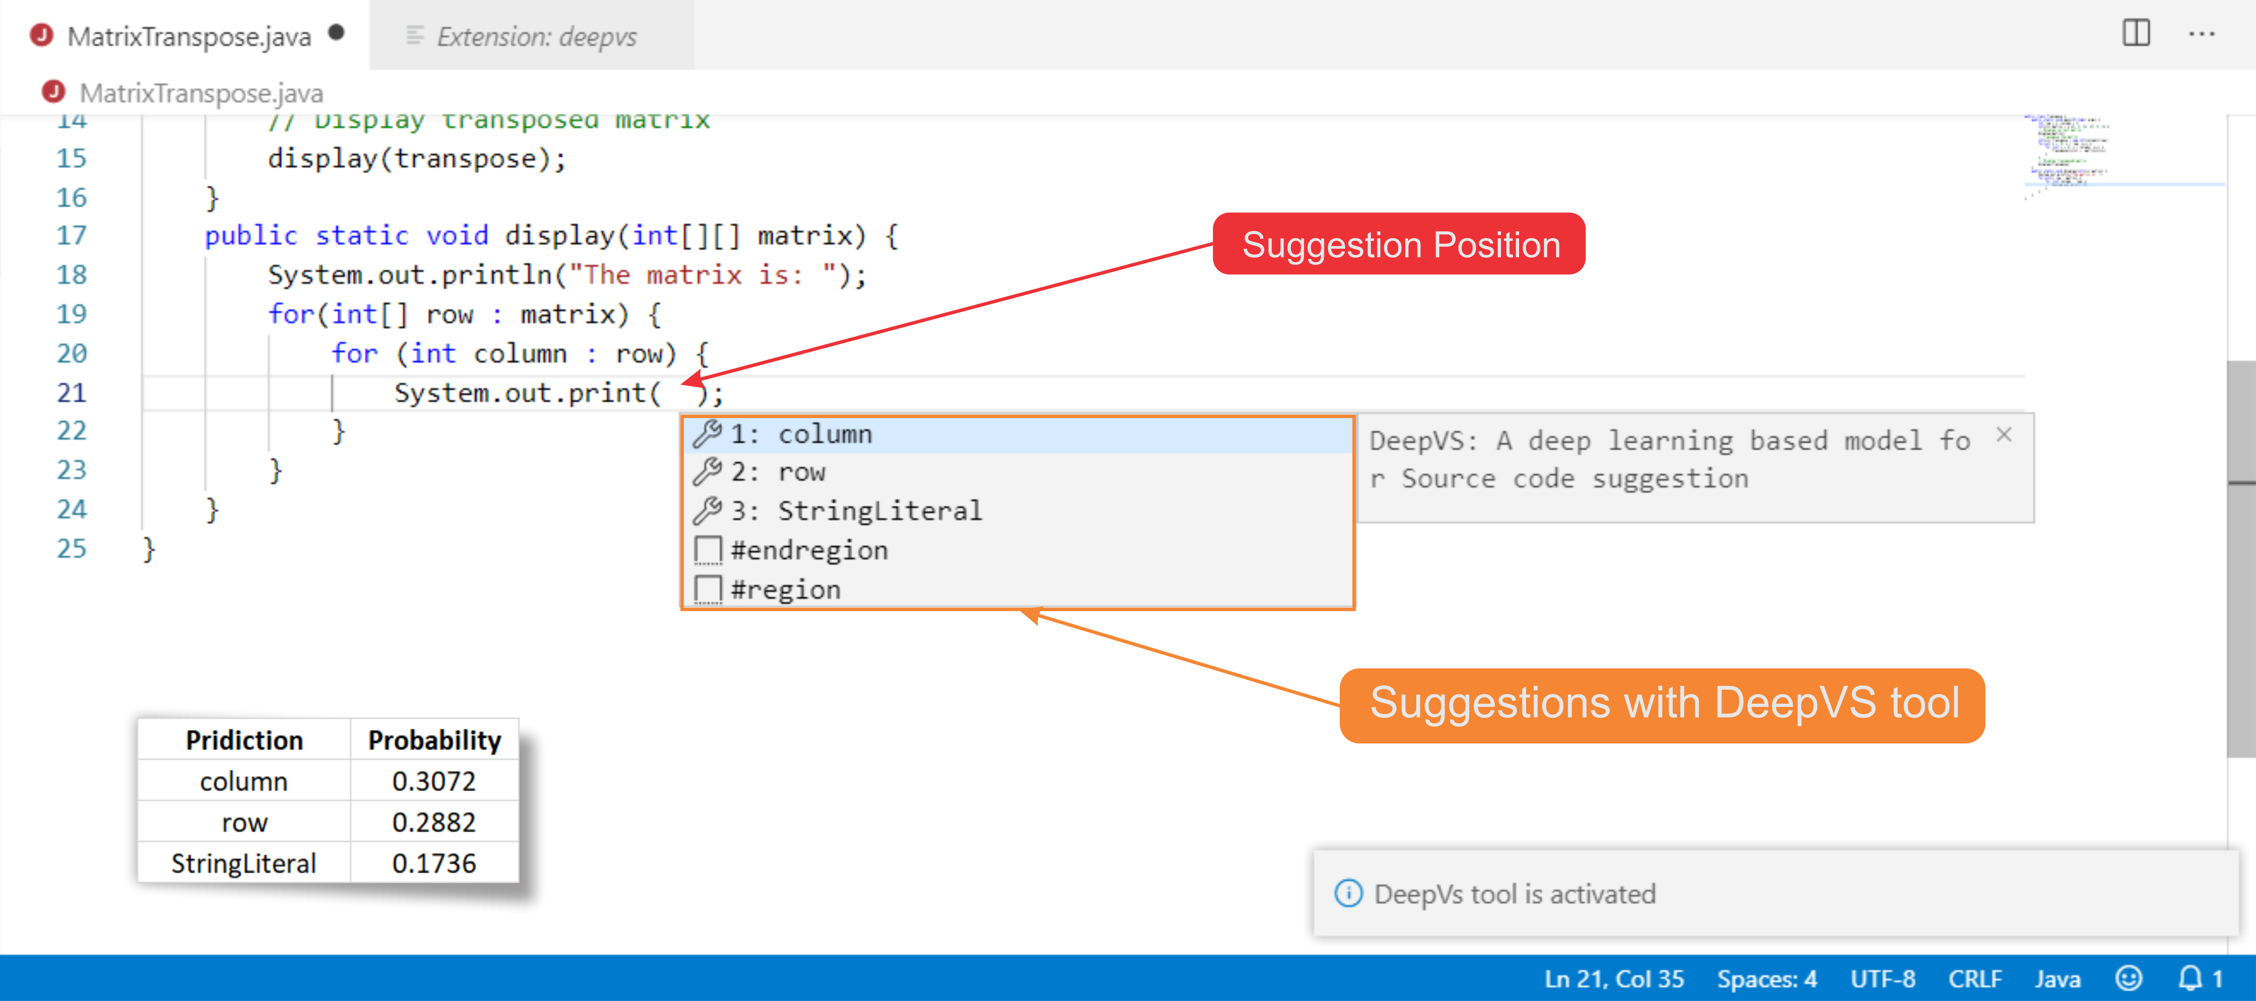Click the Java file icon in the tab
Viewport: 2256px width, 1001px height.
[40, 35]
